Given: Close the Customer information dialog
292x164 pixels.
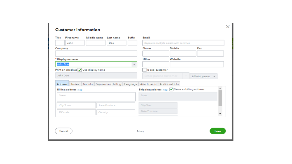Looking at the screenshot, I should click(228, 27).
